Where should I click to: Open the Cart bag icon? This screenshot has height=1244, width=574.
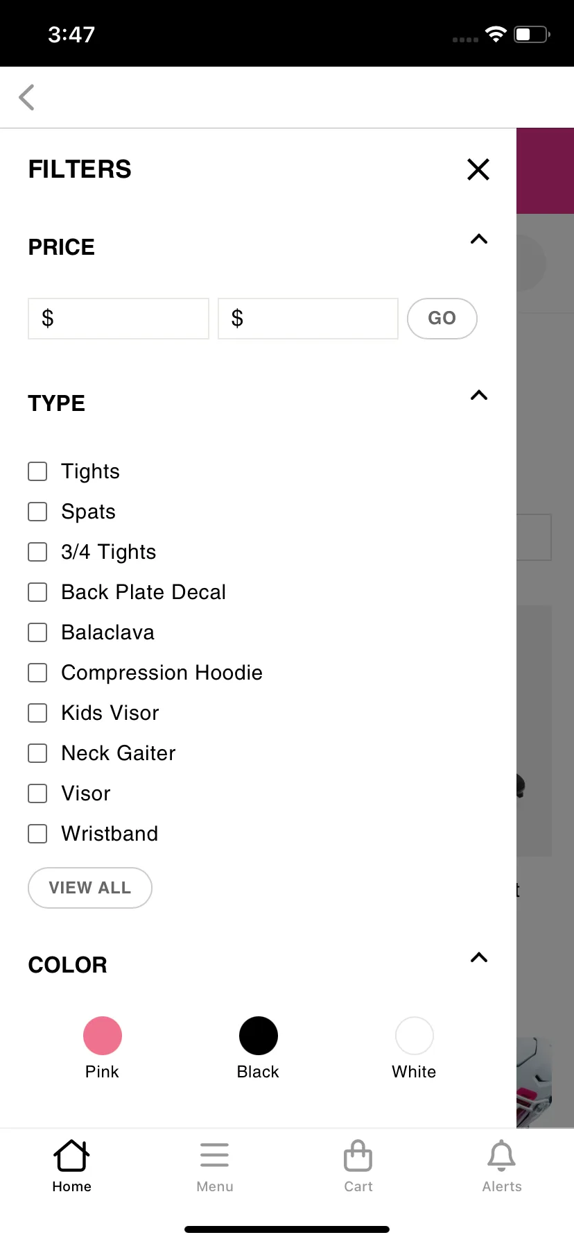point(358,1156)
